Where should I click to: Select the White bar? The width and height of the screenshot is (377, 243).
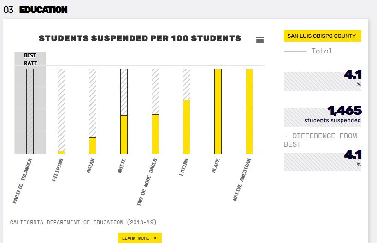pos(124,112)
